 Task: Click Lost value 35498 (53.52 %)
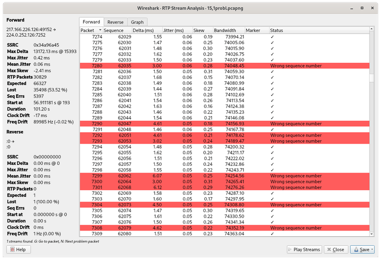tap(50, 90)
